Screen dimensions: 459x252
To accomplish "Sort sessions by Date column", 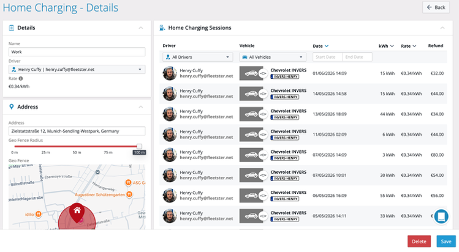I will tap(321, 46).
